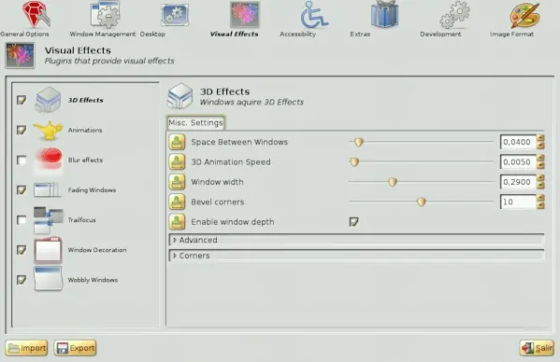Select Wobbly Windows plugin icon
The image size is (560, 362).
(48, 280)
